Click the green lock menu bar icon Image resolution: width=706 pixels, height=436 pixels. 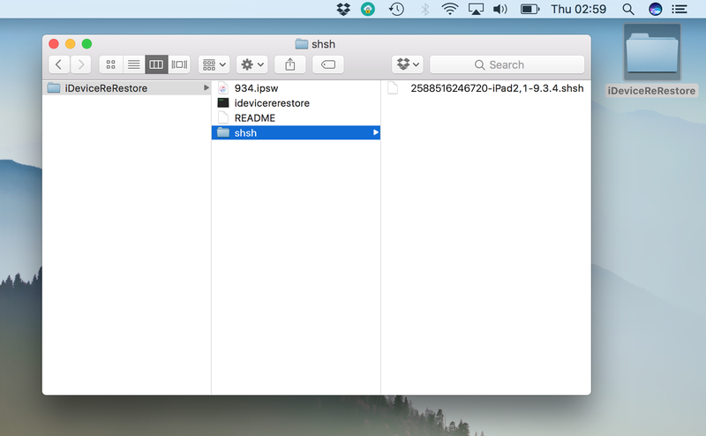click(368, 9)
